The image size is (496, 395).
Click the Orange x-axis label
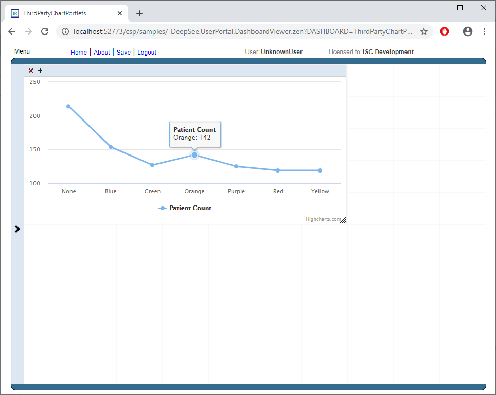tap(194, 191)
